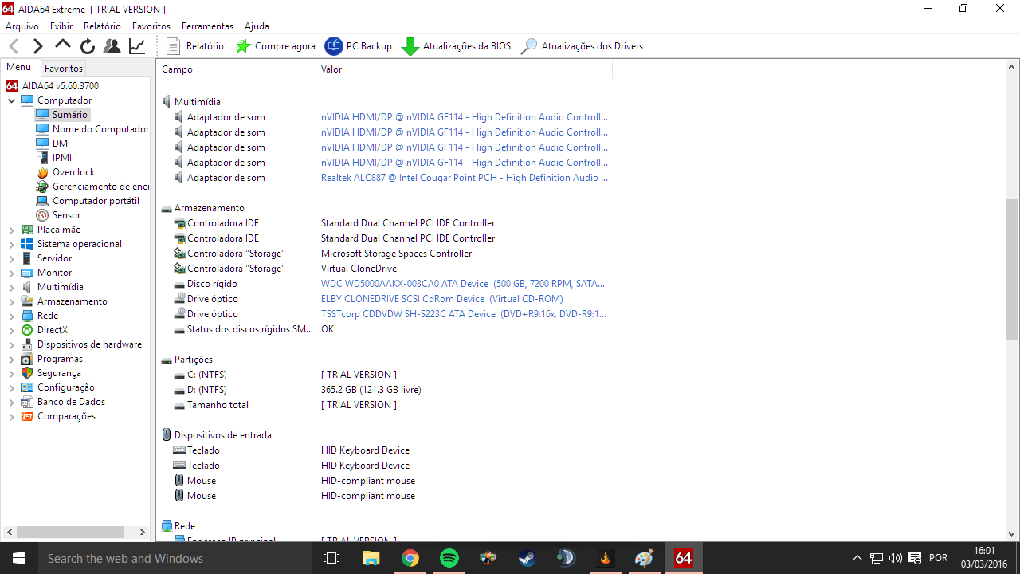1020x574 pixels.
Task: Click the vertical scrollbar thumb
Action: click(x=1012, y=269)
